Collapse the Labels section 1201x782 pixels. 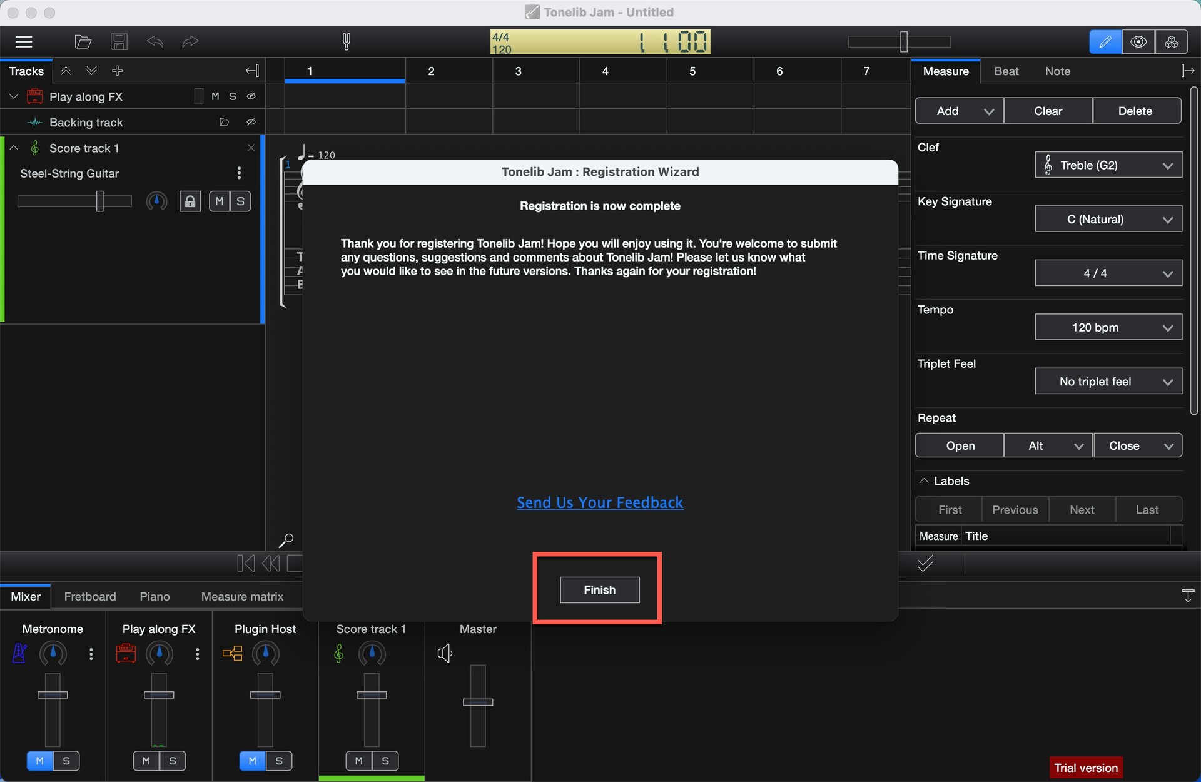pyautogui.click(x=924, y=481)
